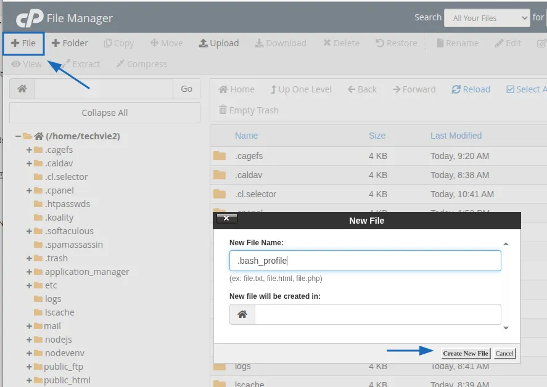Open the Empty Trash option
The image size is (547, 387).
pyautogui.click(x=249, y=110)
